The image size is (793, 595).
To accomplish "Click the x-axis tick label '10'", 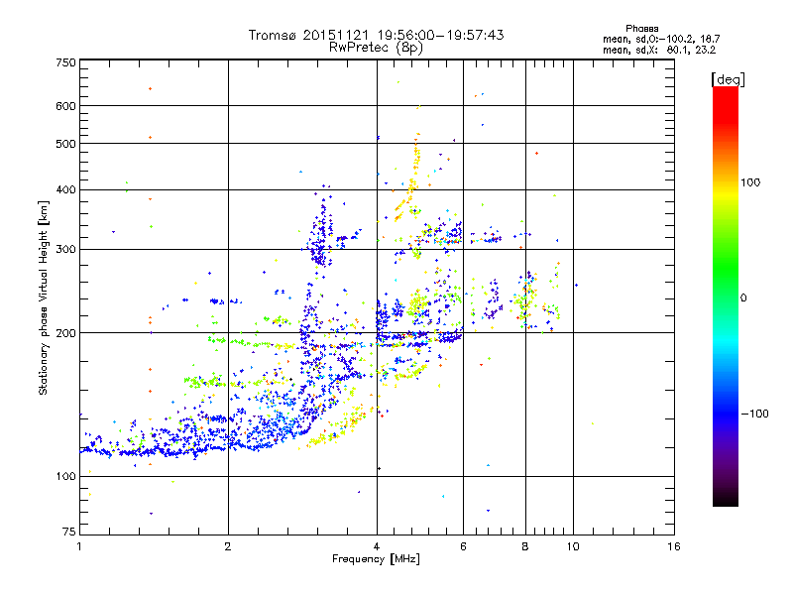I will (x=573, y=546).
